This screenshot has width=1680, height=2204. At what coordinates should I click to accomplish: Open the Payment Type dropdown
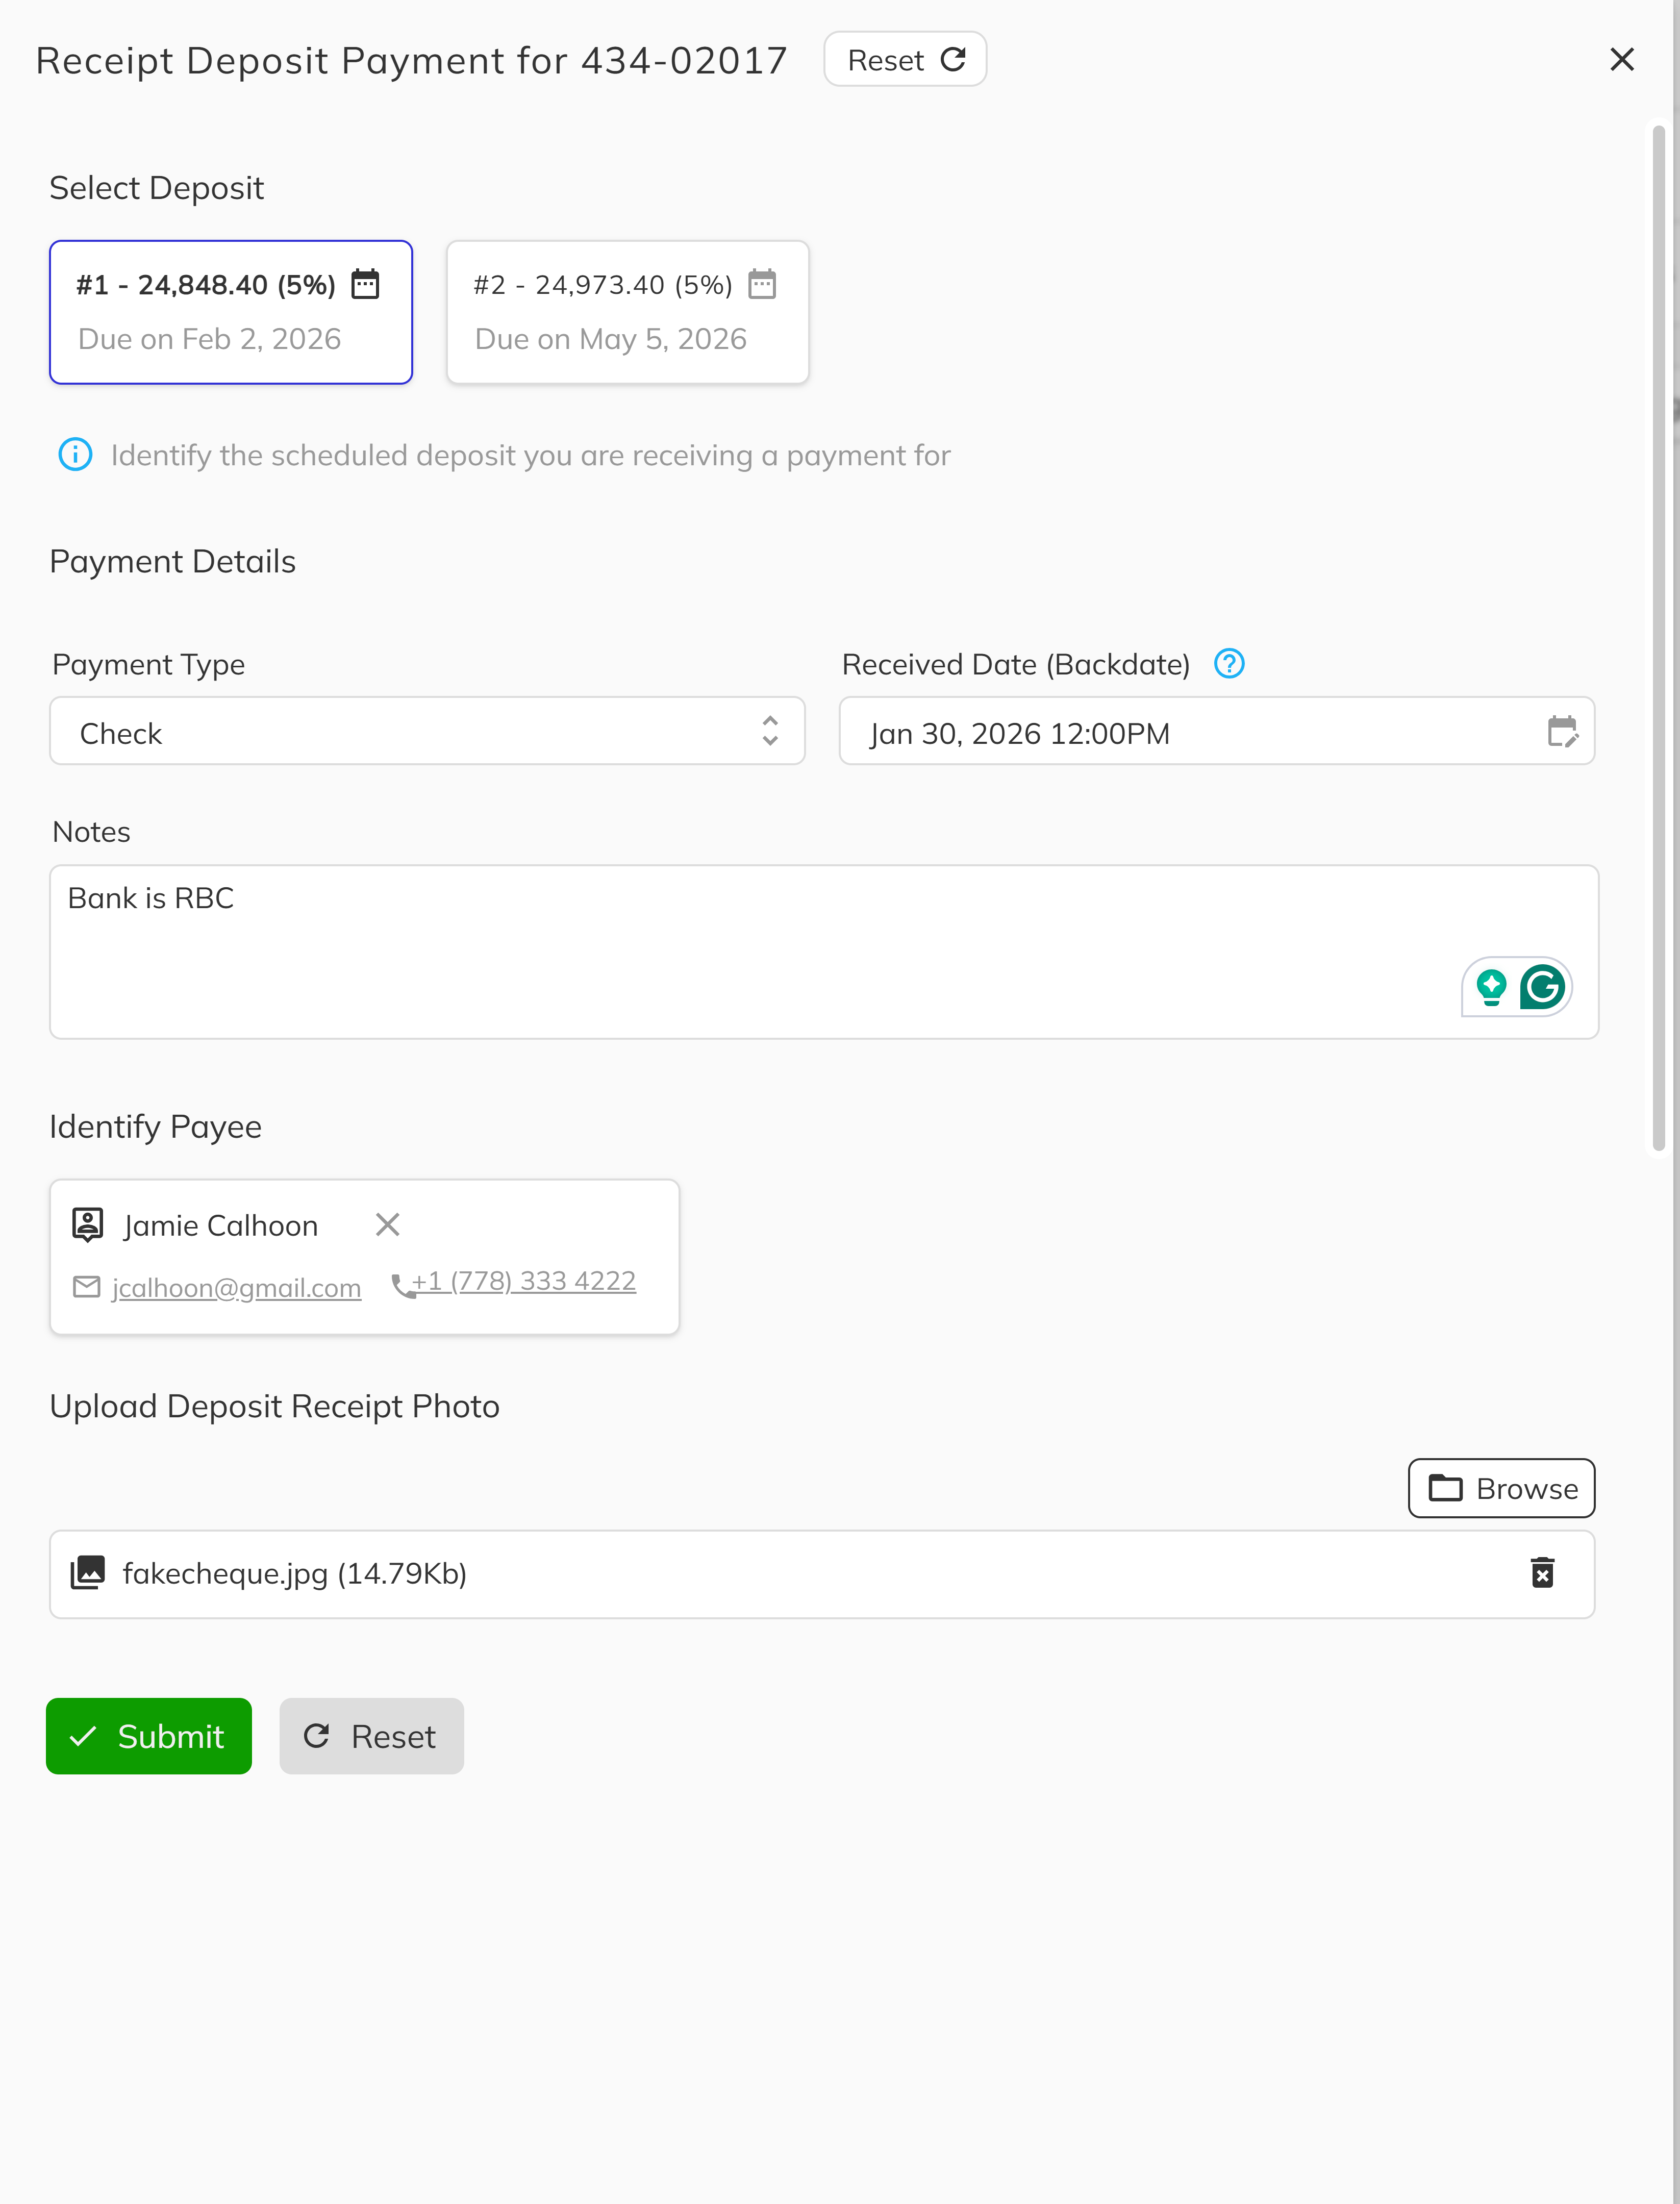[427, 732]
